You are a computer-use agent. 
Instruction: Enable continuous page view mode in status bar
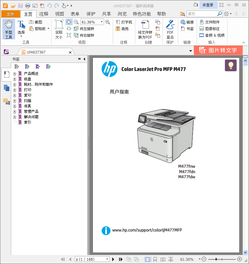pyautogui.click(x=155, y=259)
